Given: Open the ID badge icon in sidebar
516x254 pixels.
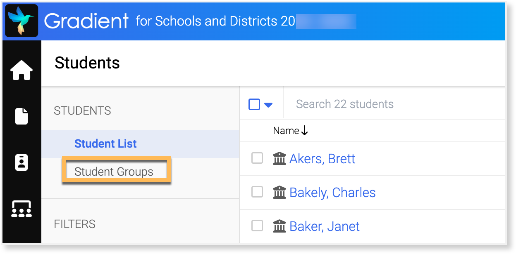Looking at the screenshot, I should (x=21, y=162).
